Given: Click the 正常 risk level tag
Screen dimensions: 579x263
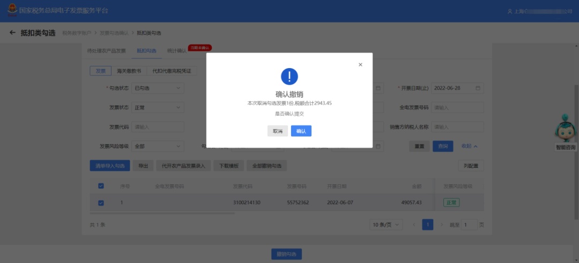Looking at the screenshot, I should pyautogui.click(x=451, y=202).
